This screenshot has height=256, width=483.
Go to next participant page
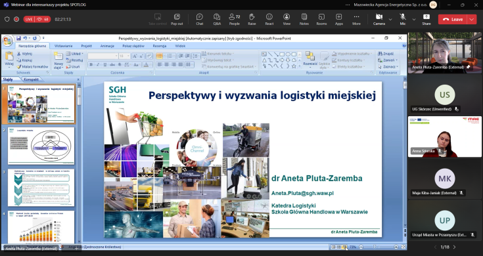click(x=454, y=247)
